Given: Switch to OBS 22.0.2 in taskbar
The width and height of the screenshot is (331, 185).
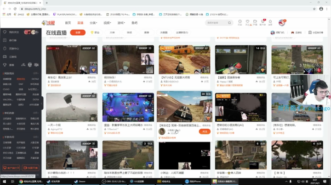Looking at the screenshot, I should pos(114,181).
